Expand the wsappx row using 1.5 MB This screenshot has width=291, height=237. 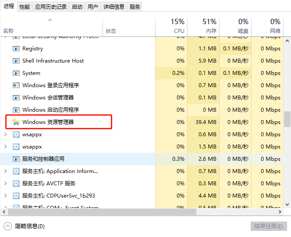point(6,146)
